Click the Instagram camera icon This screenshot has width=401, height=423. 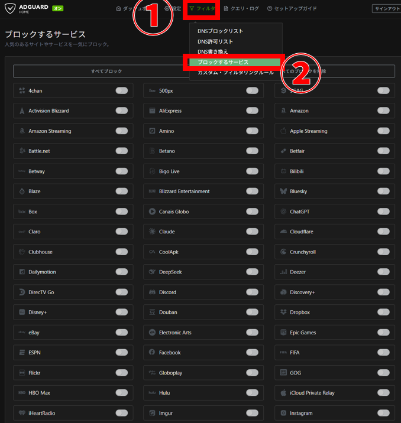click(283, 413)
